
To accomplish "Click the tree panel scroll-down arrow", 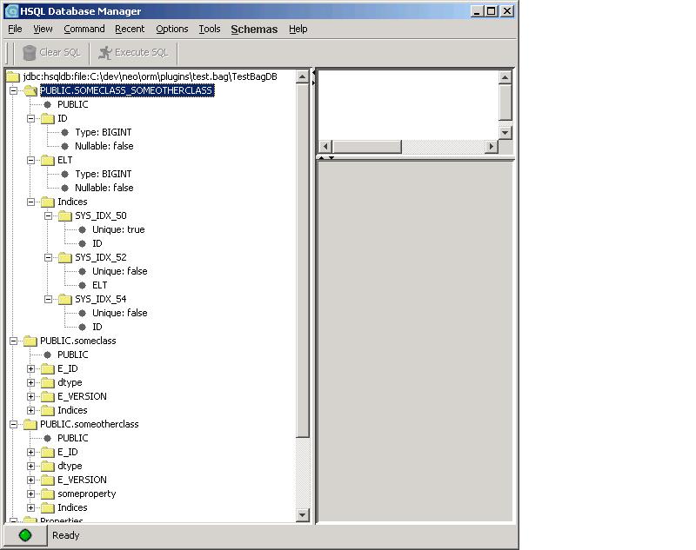I will 302,514.
